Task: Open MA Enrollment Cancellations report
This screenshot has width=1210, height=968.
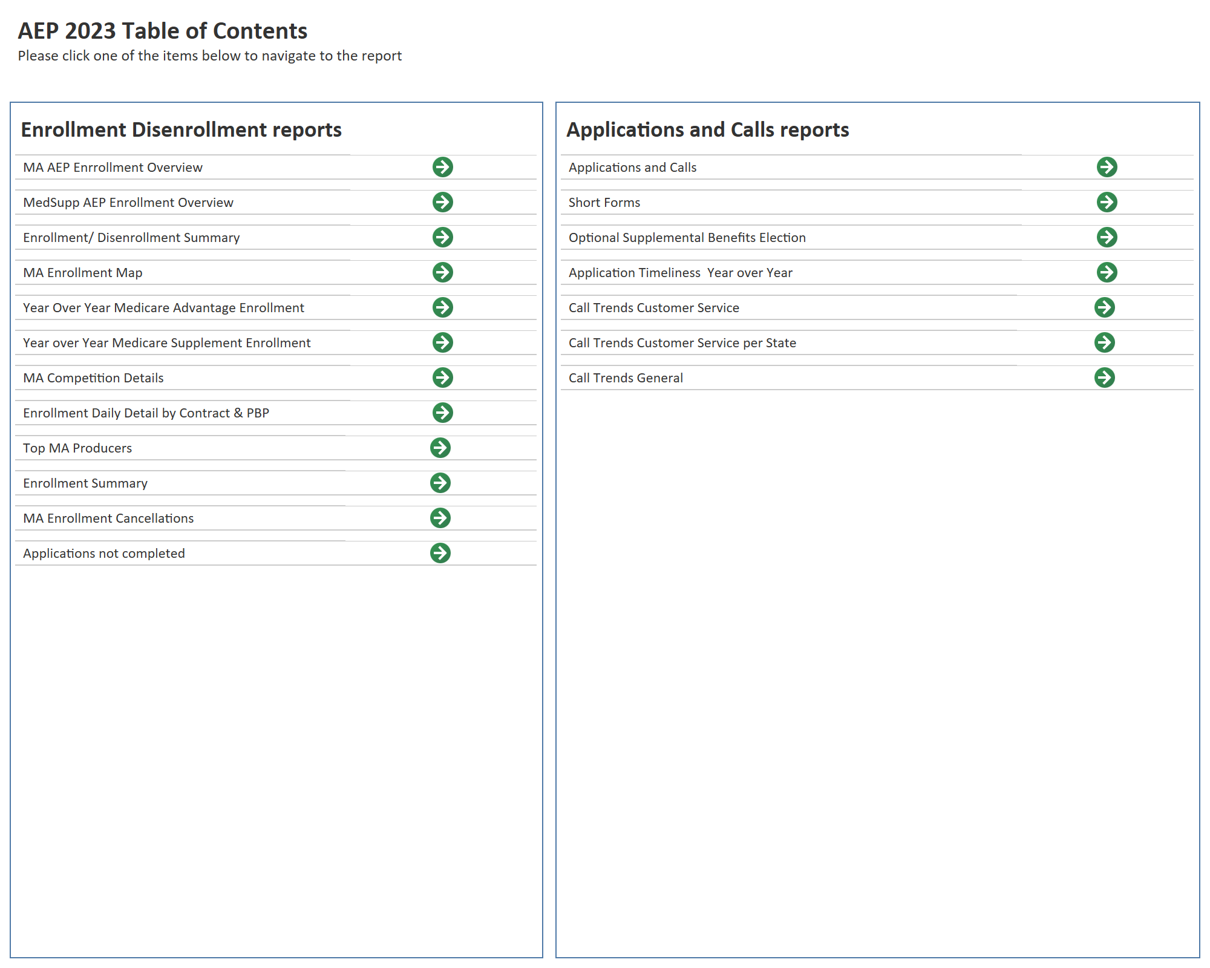Action: [108, 518]
